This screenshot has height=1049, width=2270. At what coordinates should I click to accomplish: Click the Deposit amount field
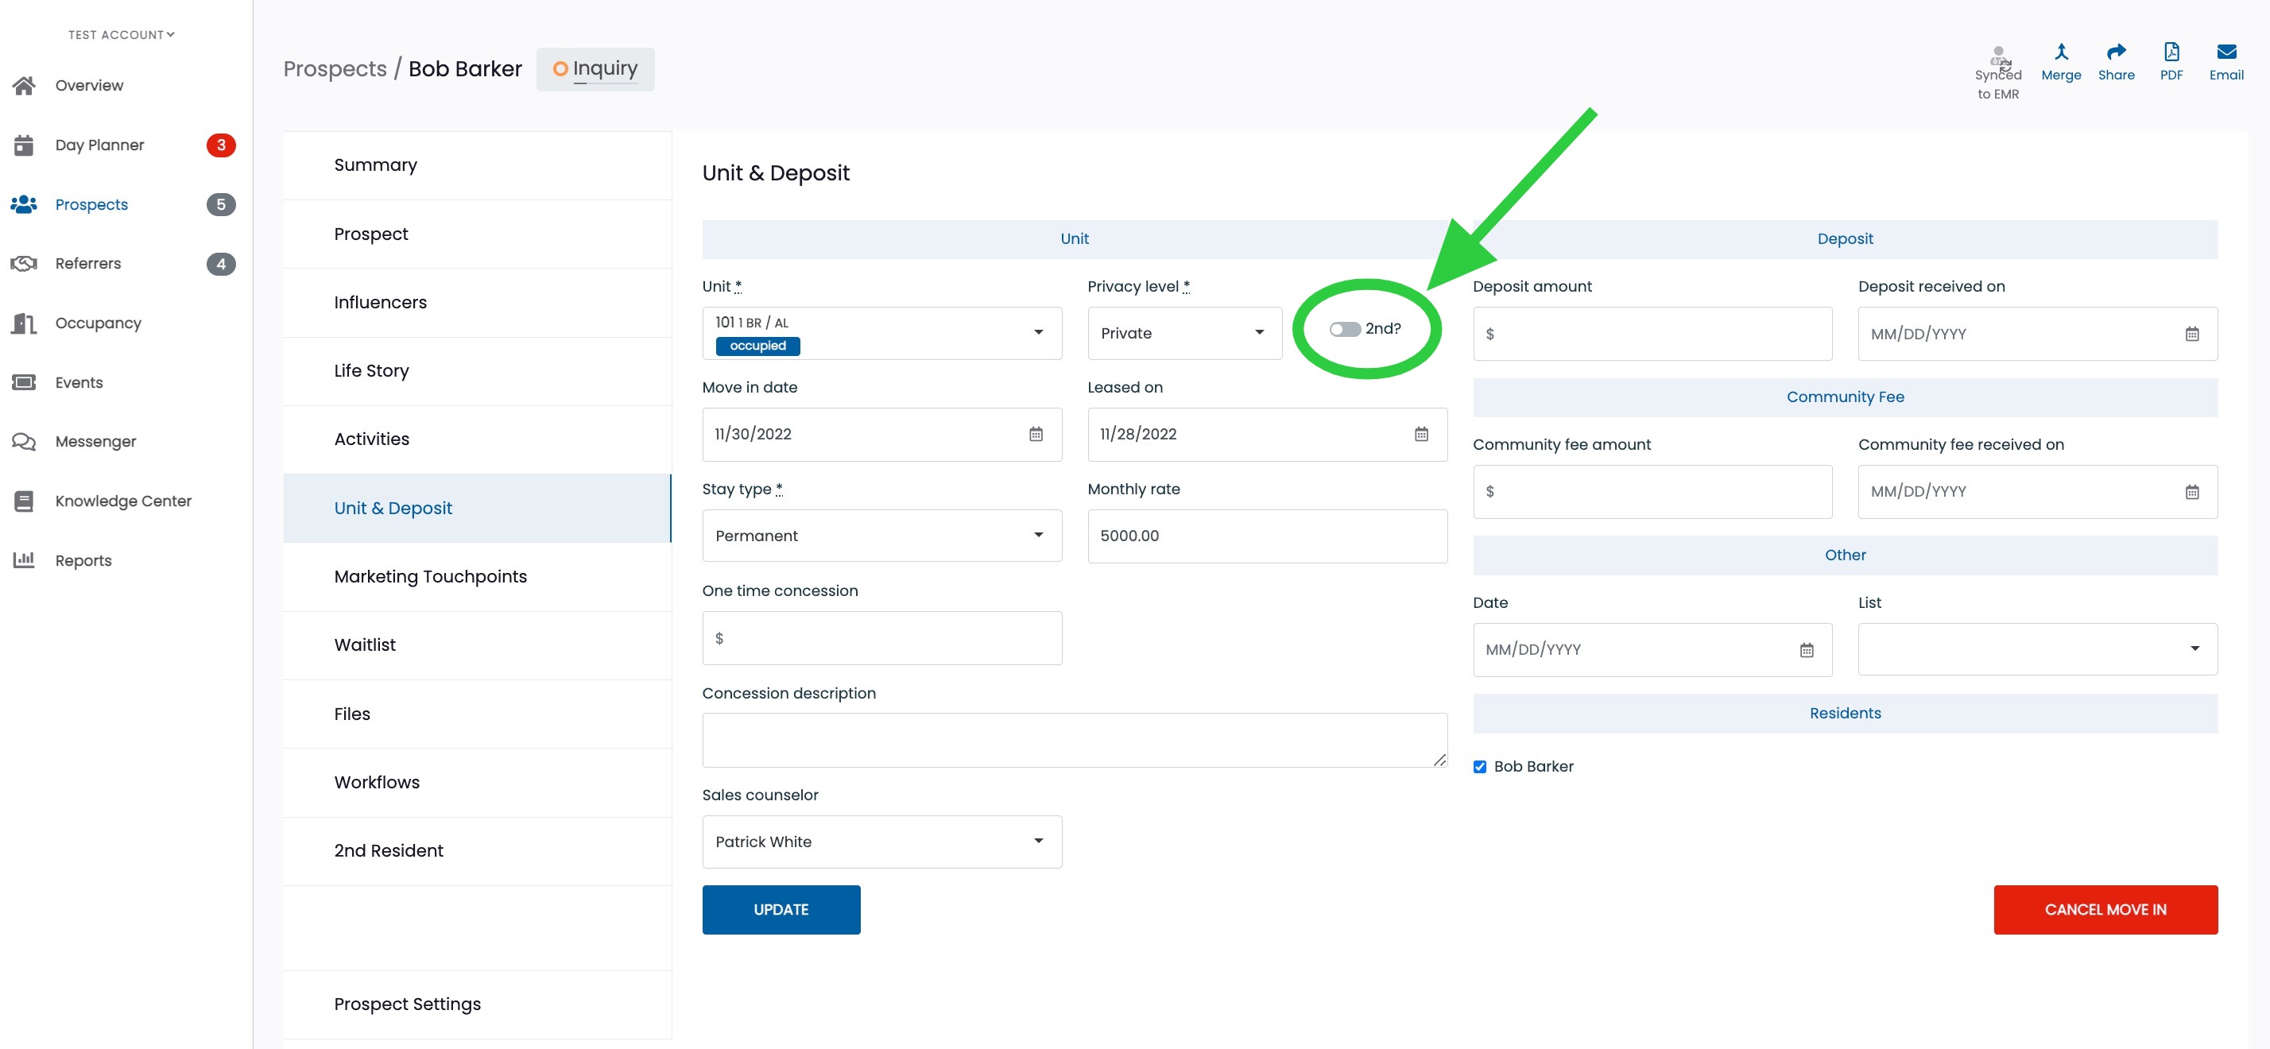coord(1652,334)
